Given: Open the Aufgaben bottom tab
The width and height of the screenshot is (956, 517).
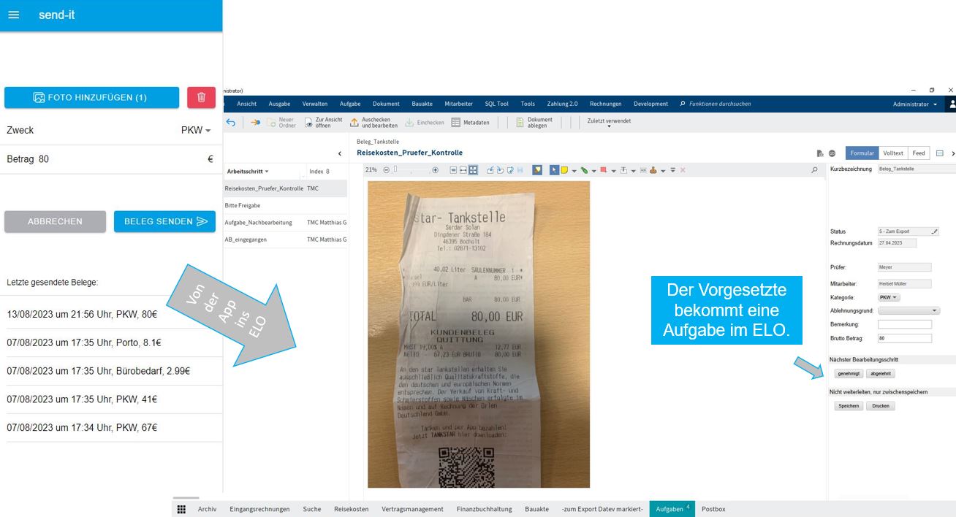Looking at the screenshot, I should point(672,509).
